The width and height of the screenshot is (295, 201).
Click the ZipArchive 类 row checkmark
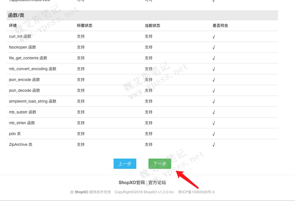pos(214,145)
